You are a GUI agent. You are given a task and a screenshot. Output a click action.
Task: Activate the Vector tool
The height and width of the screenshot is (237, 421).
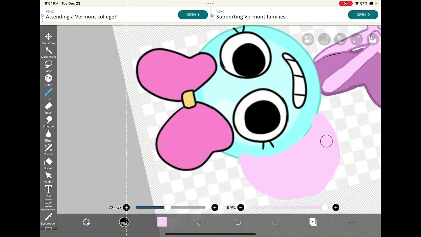(x=48, y=177)
